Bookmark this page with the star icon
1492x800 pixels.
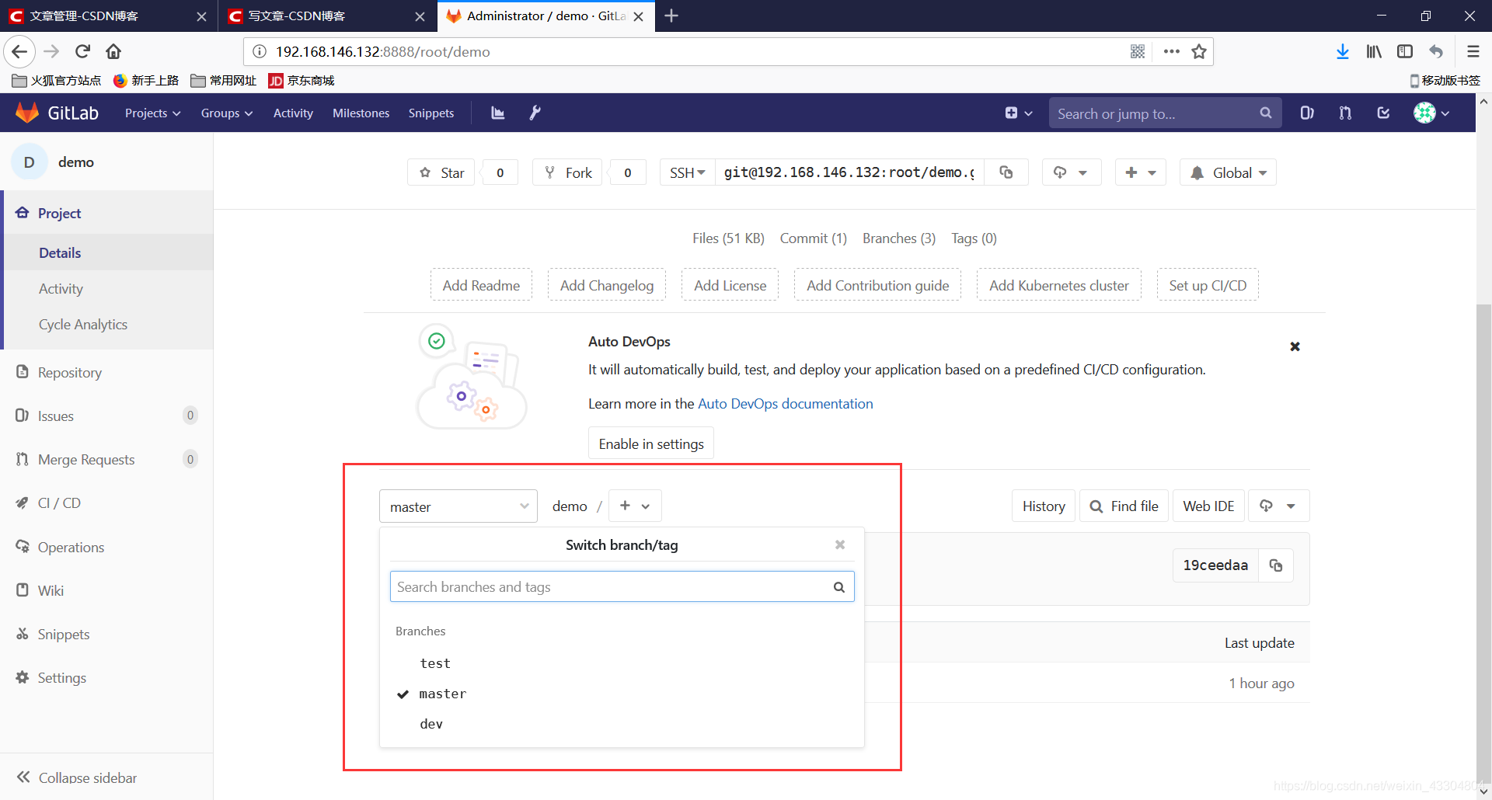(1199, 51)
